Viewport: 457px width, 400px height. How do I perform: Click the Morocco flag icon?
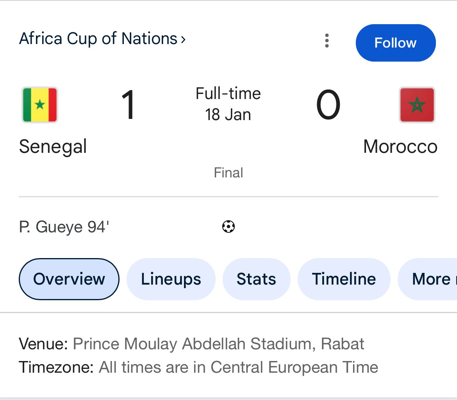[x=417, y=105]
